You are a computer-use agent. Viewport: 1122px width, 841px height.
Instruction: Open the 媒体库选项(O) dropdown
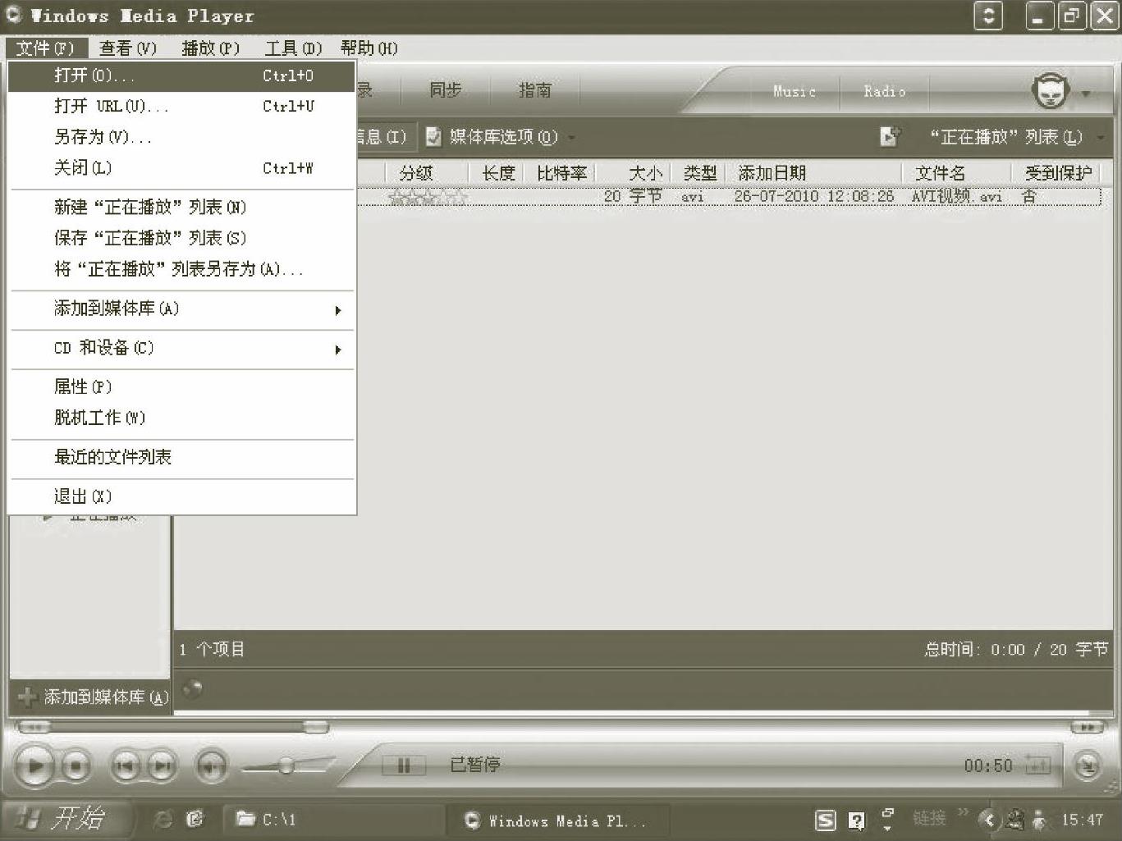(501, 137)
